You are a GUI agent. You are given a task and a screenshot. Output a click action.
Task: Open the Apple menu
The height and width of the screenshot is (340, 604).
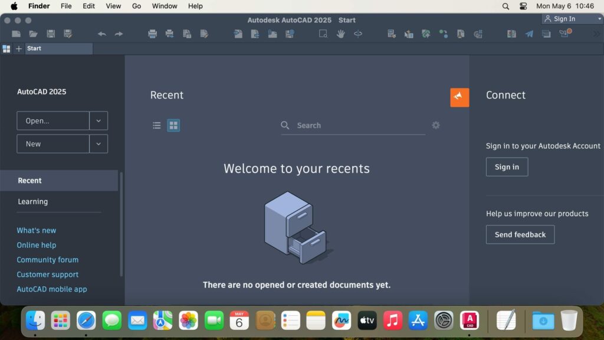pos(14,6)
